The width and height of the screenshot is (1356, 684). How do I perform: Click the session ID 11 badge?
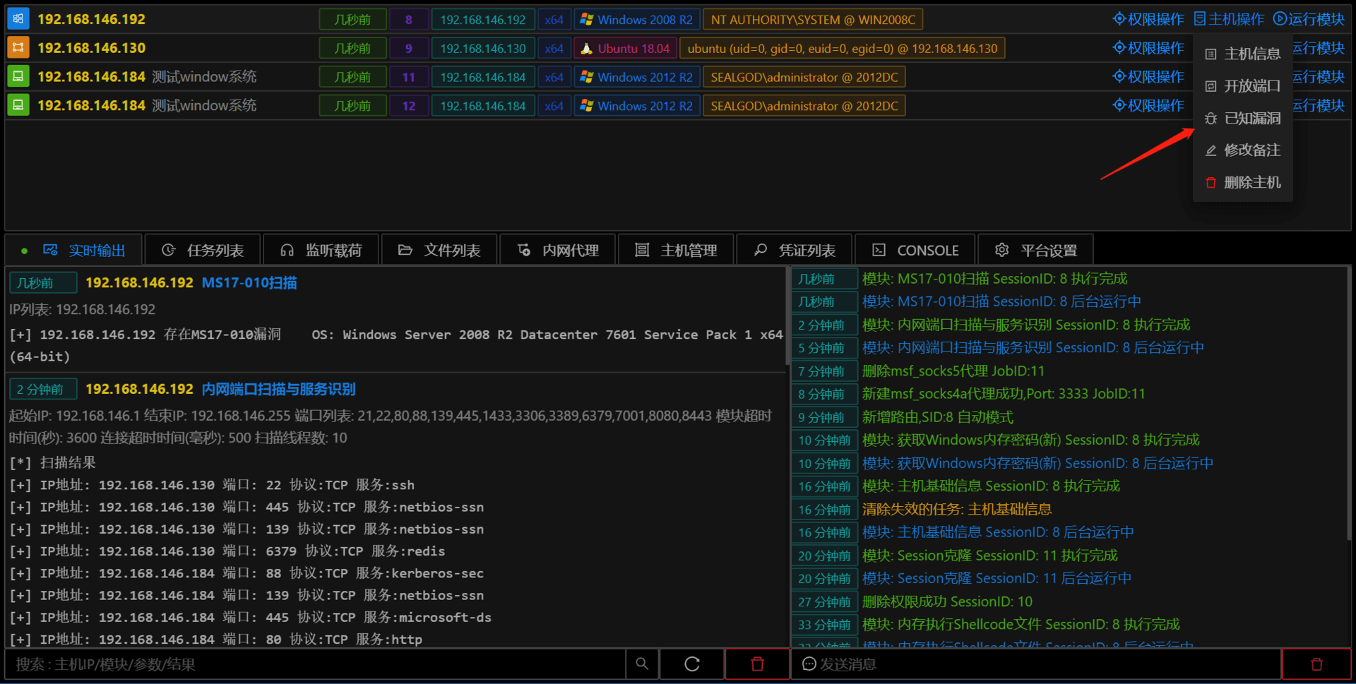click(409, 77)
